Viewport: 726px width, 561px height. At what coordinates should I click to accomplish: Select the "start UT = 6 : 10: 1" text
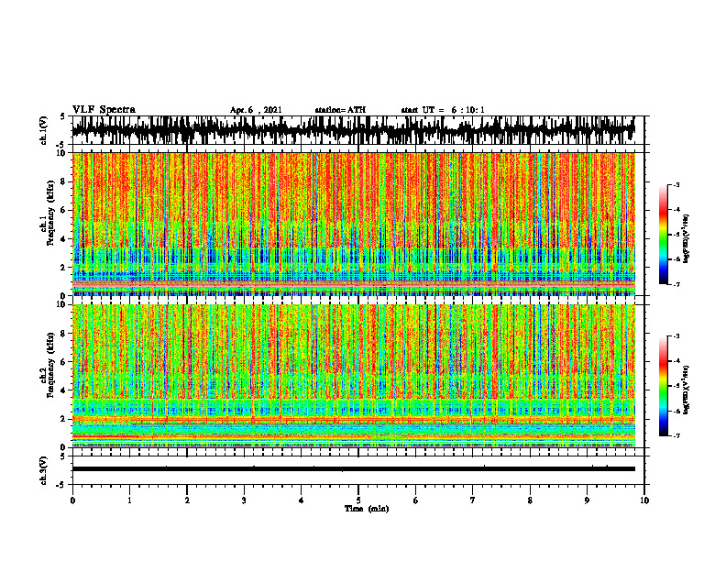[443, 110]
